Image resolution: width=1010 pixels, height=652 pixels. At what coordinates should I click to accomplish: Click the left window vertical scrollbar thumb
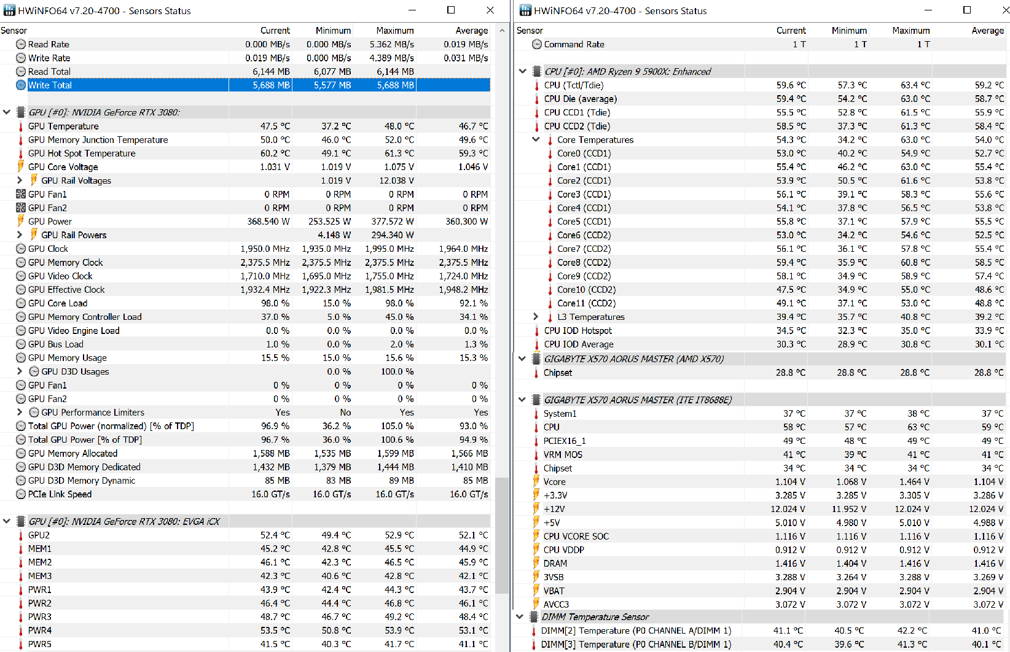(x=503, y=535)
